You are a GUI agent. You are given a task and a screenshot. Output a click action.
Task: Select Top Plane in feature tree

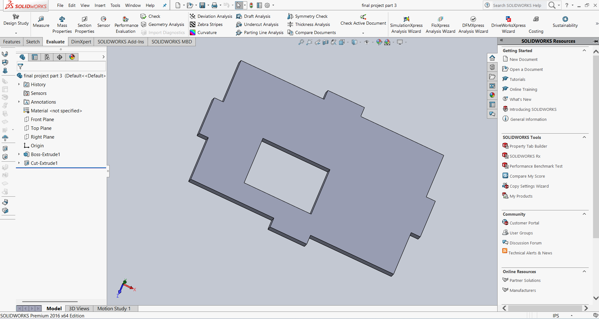(41, 128)
